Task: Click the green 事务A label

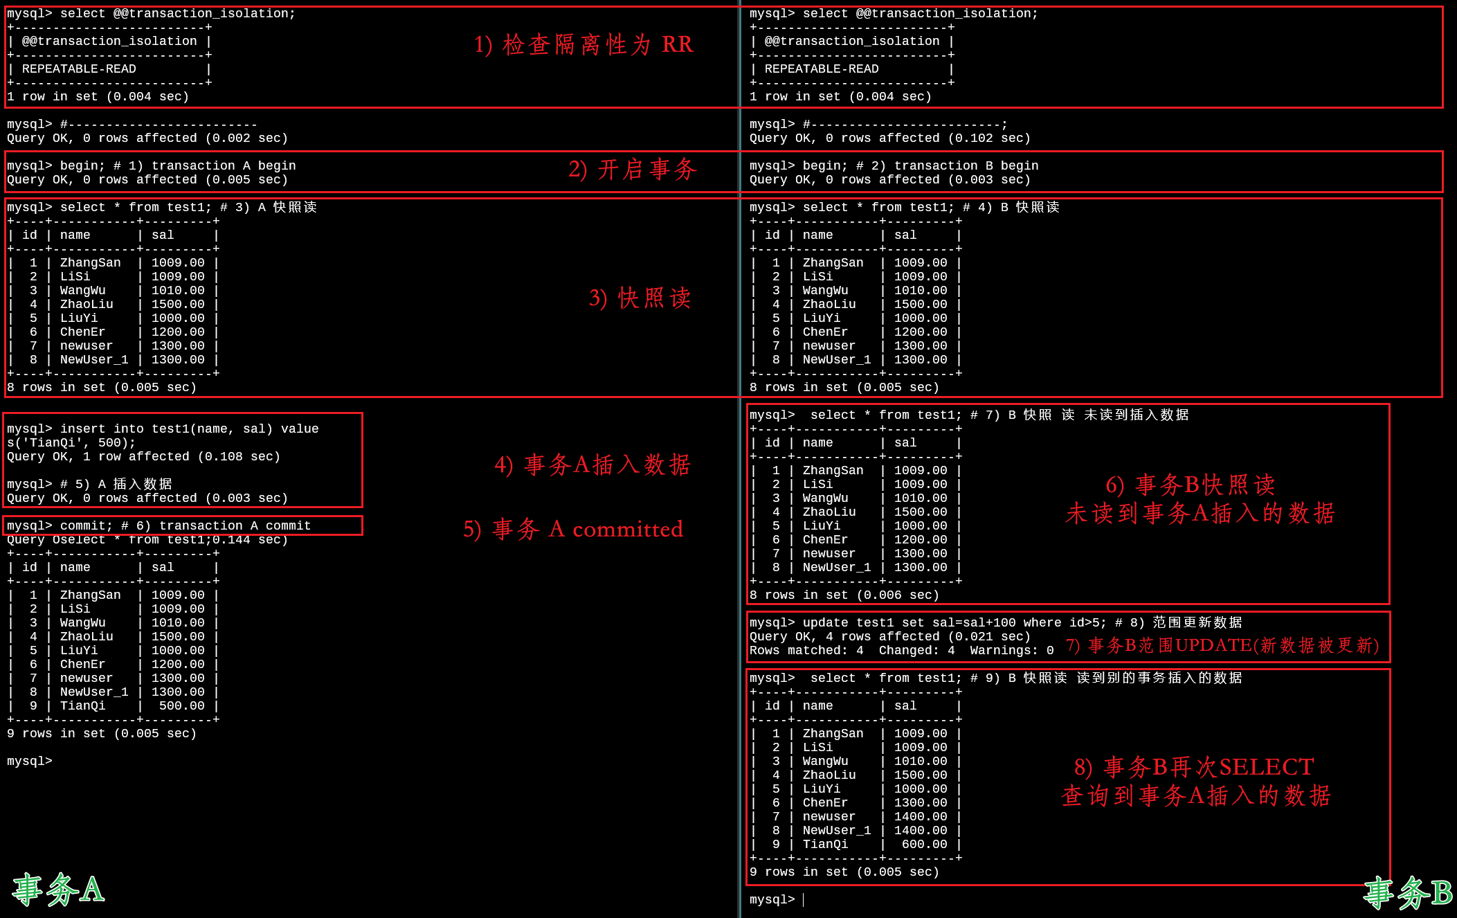Action: point(58,890)
